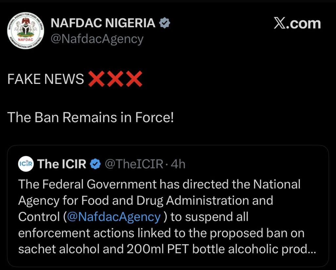This screenshot has width=336, height=270.
Task: Open The ICIR's round profile avatar
Action: coord(26,163)
